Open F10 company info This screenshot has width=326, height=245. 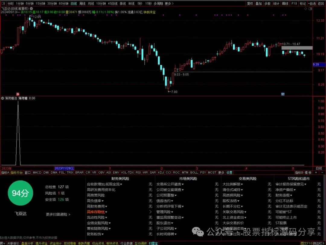(294, 4)
